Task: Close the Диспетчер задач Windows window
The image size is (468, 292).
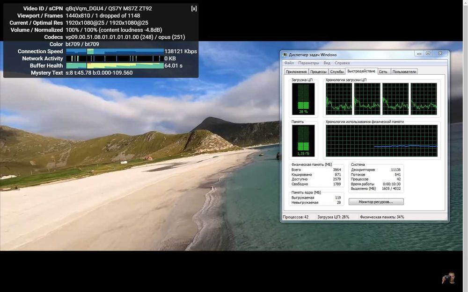Action: click(x=440, y=54)
